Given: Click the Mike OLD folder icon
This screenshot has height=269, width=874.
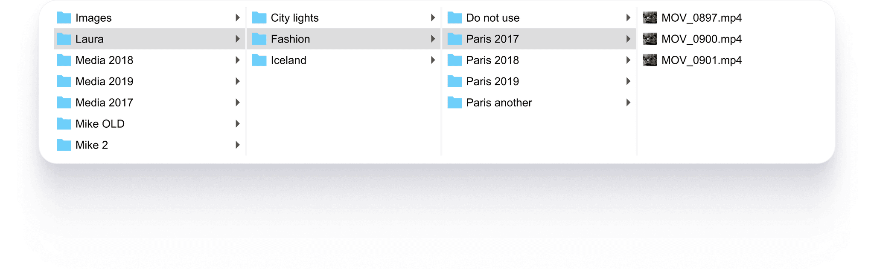Looking at the screenshot, I should 64,124.
